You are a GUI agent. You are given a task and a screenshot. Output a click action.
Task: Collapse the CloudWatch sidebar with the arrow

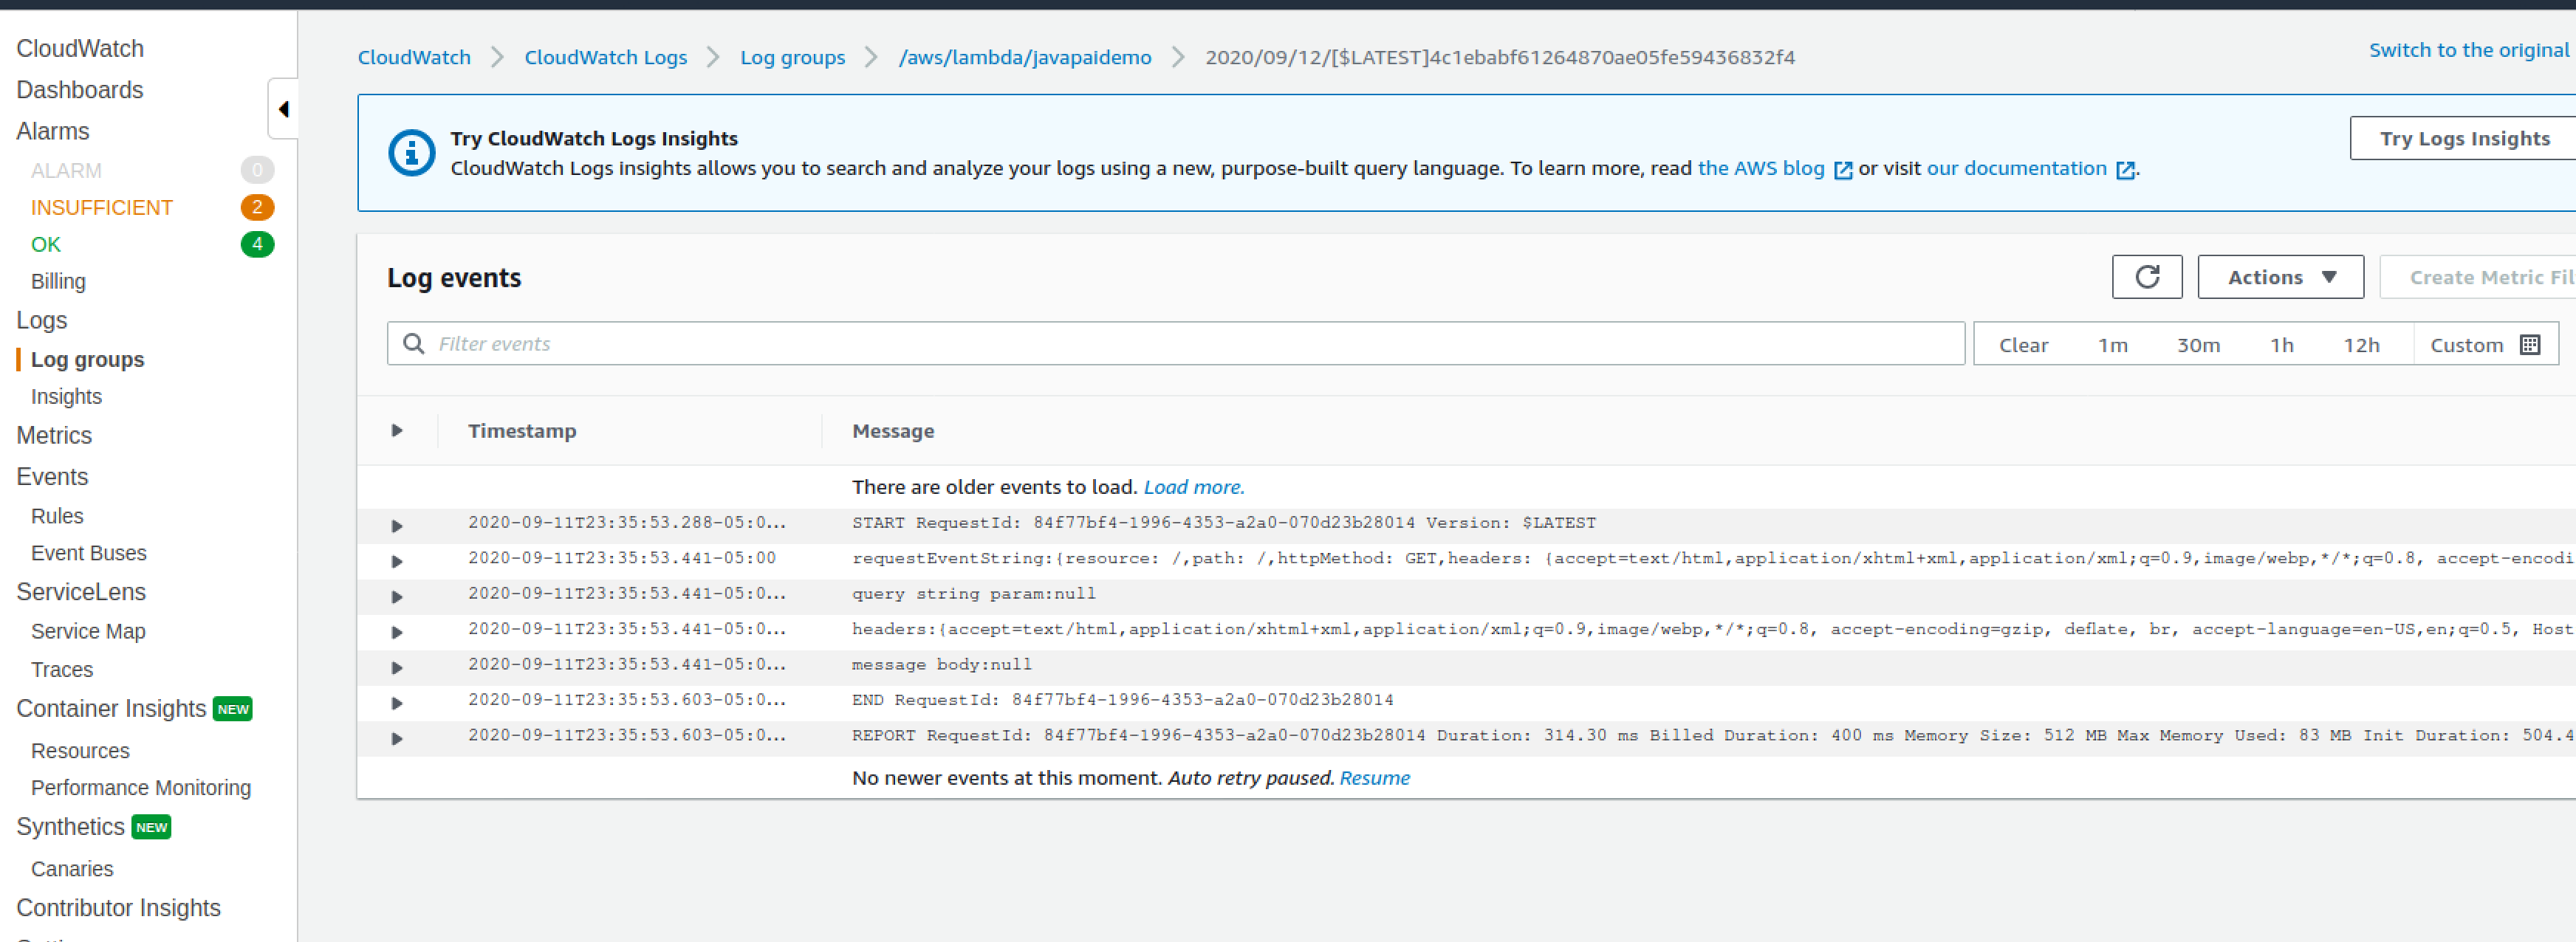pyautogui.click(x=283, y=108)
